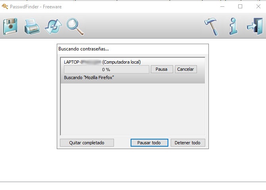The height and width of the screenshot is (190, 266).
Task: Click the blue info icon
Action: point(233,26)
